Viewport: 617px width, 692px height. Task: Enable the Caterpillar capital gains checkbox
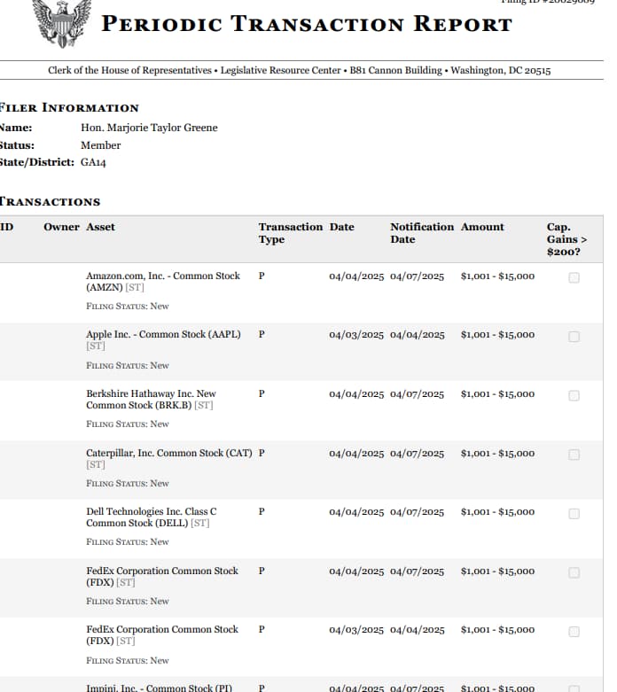click(574, 455)
